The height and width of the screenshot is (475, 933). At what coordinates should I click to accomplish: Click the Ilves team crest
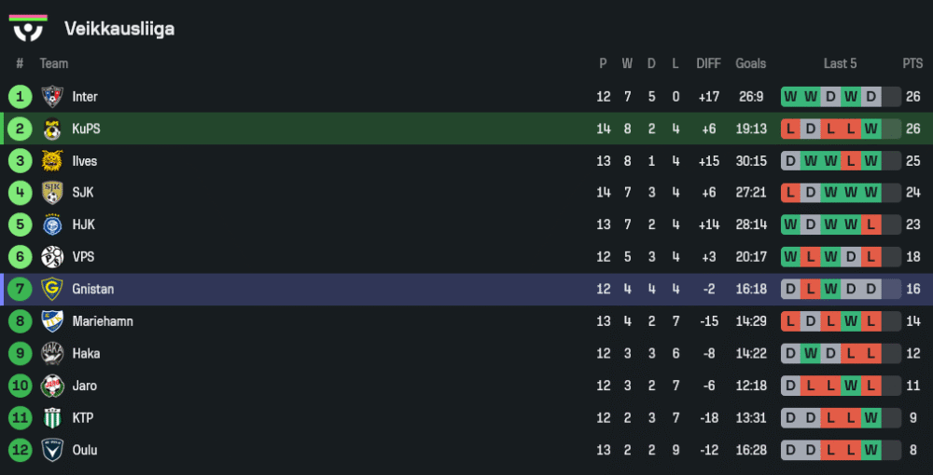point(51,161)
